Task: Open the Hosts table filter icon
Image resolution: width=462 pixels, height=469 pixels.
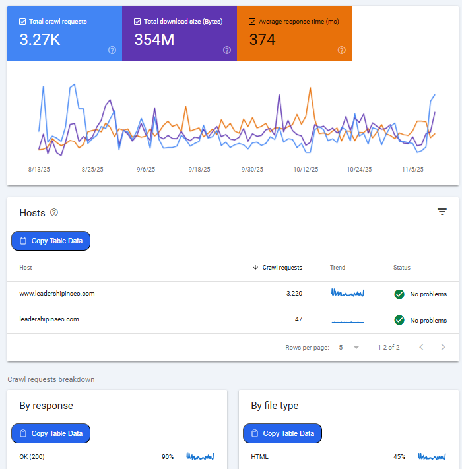Action: [442, 212]
